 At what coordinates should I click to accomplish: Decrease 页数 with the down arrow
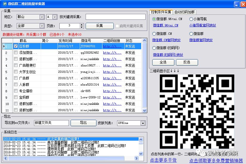pos(81,27)
